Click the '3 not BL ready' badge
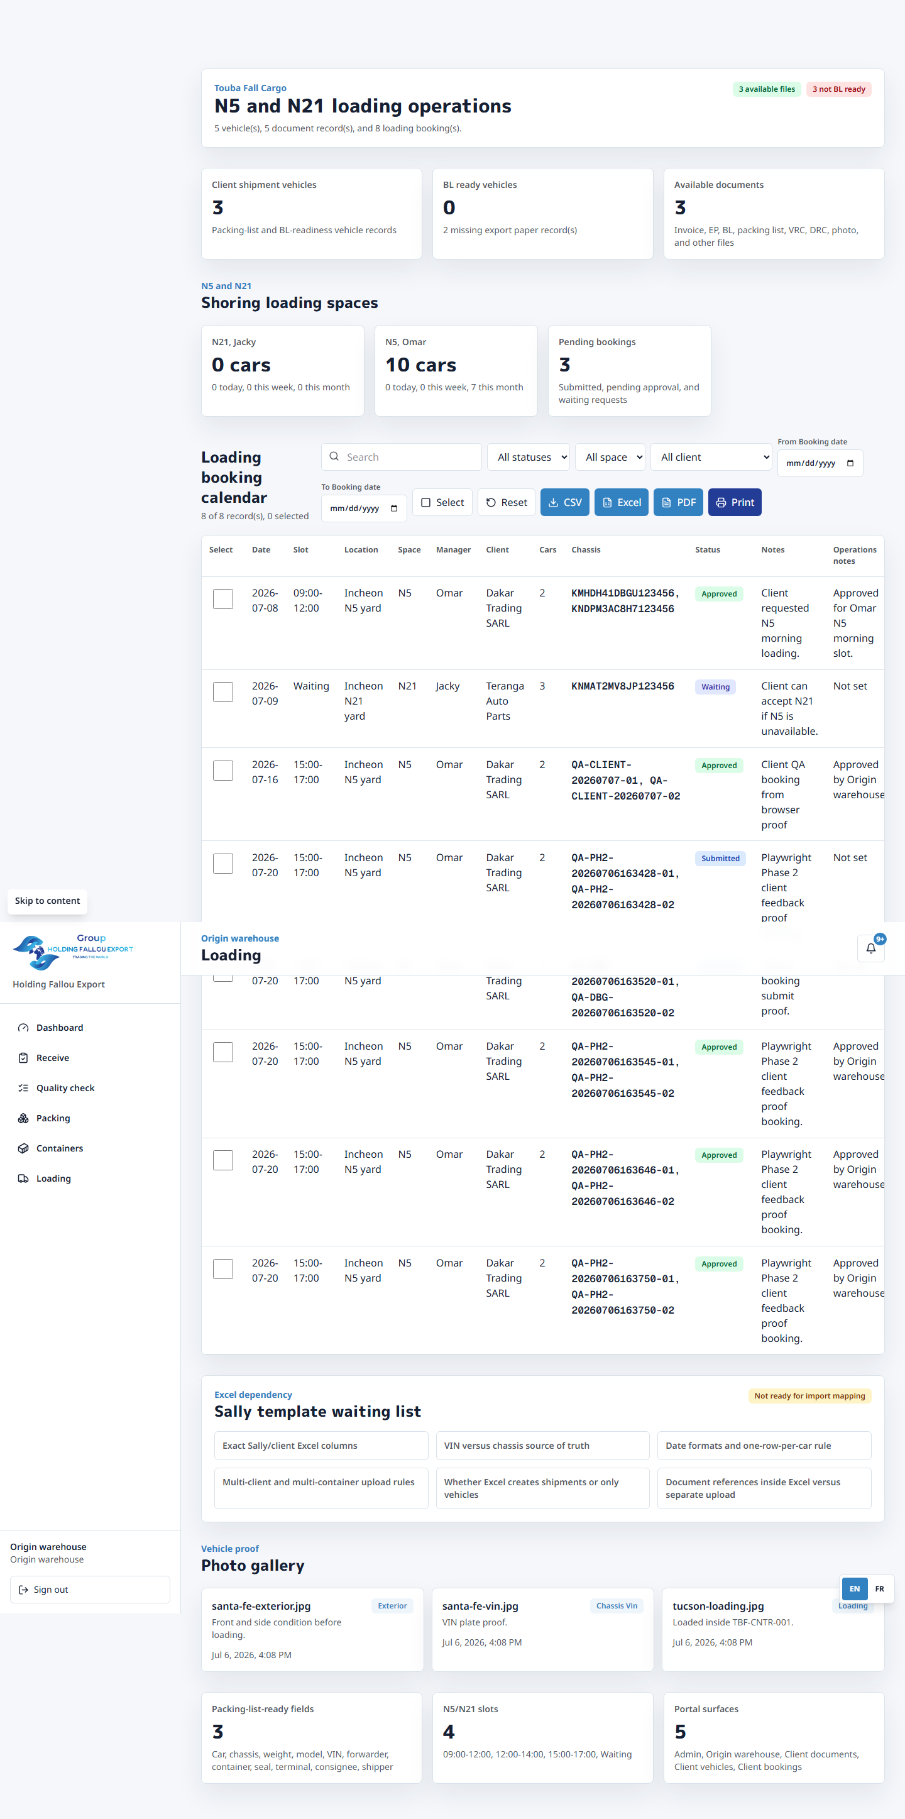Viewport: 905px width, 1819px height. point(838,89)
